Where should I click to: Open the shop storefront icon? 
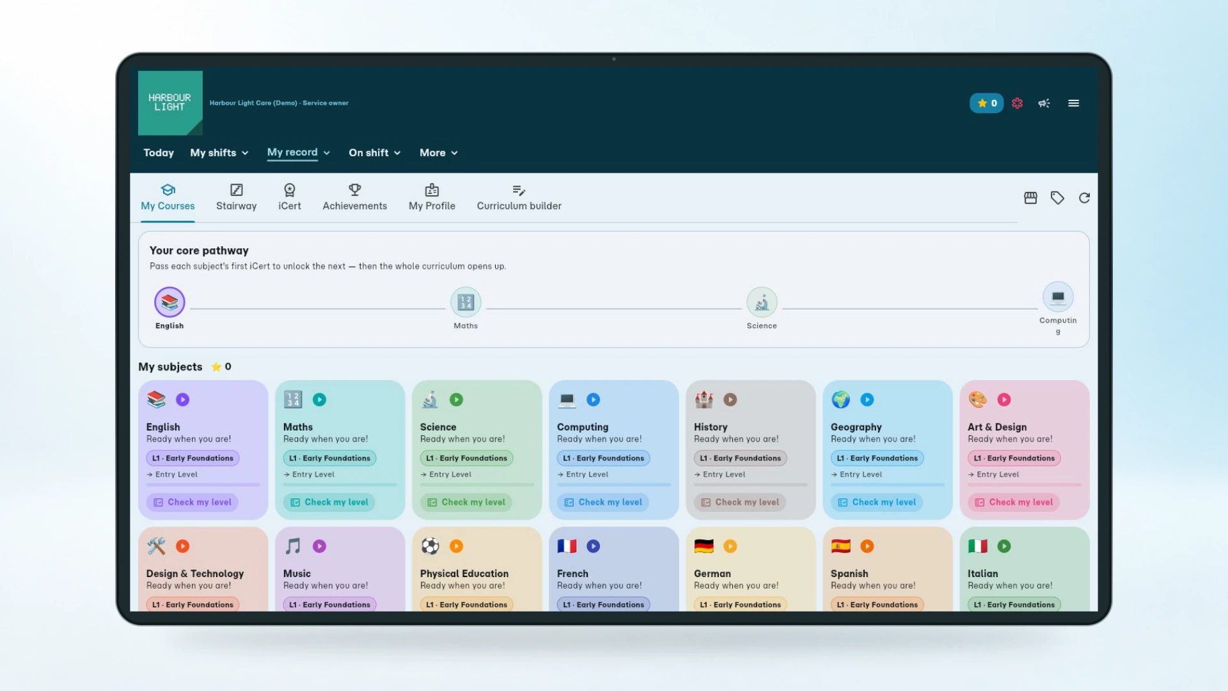pyautogui.click(x=1030, y=198)
